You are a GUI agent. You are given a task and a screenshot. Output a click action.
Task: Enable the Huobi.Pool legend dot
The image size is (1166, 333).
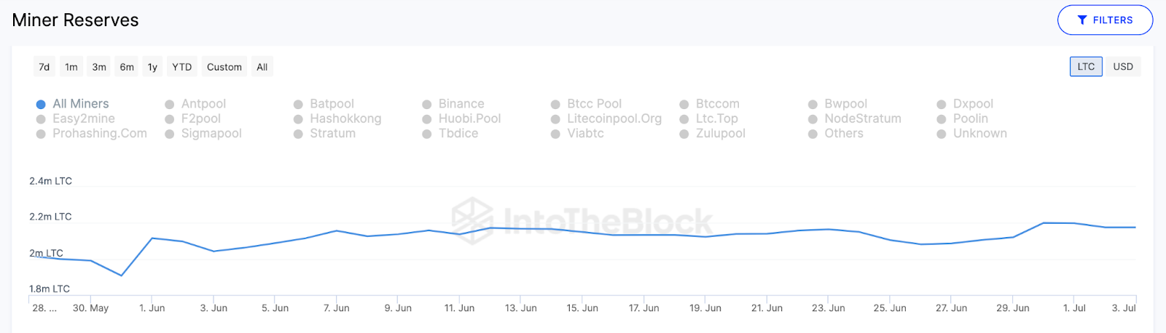(427, 119)
